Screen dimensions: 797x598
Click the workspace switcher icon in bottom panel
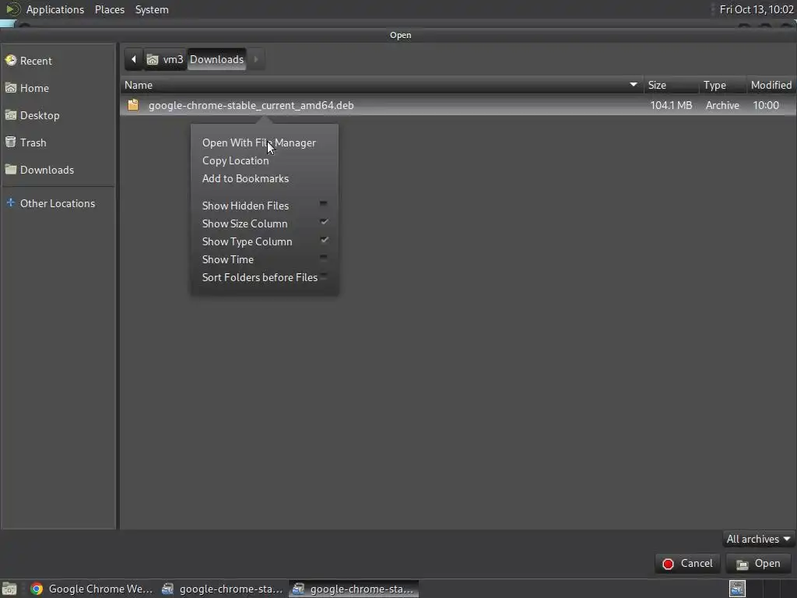click(737, 589)
